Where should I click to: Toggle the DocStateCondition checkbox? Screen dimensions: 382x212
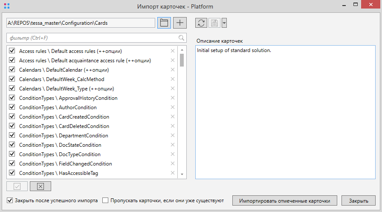click(12, 145)
